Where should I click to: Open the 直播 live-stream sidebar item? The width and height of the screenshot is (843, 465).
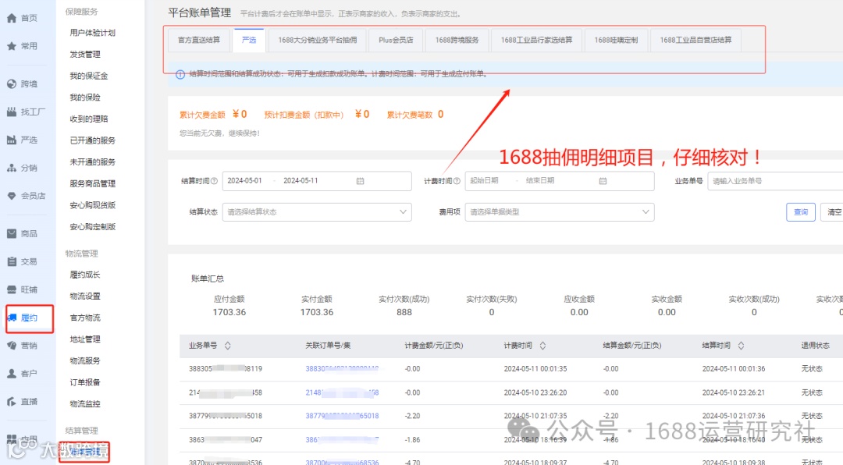click(x=22, y=402)
